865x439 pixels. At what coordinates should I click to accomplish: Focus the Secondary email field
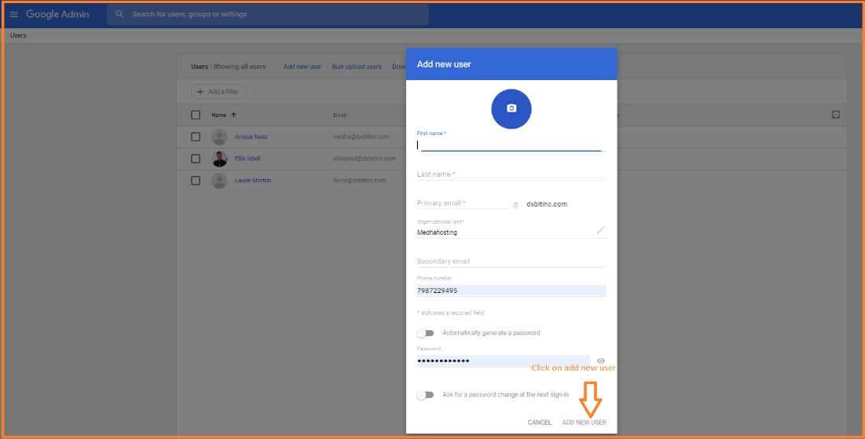coord(511,262)
